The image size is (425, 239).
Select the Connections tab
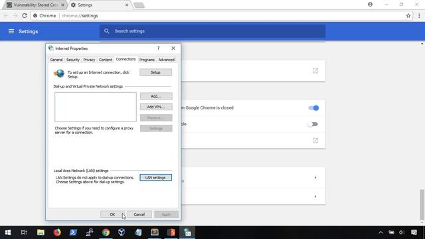pyautogui.click(x=126, y=59)
